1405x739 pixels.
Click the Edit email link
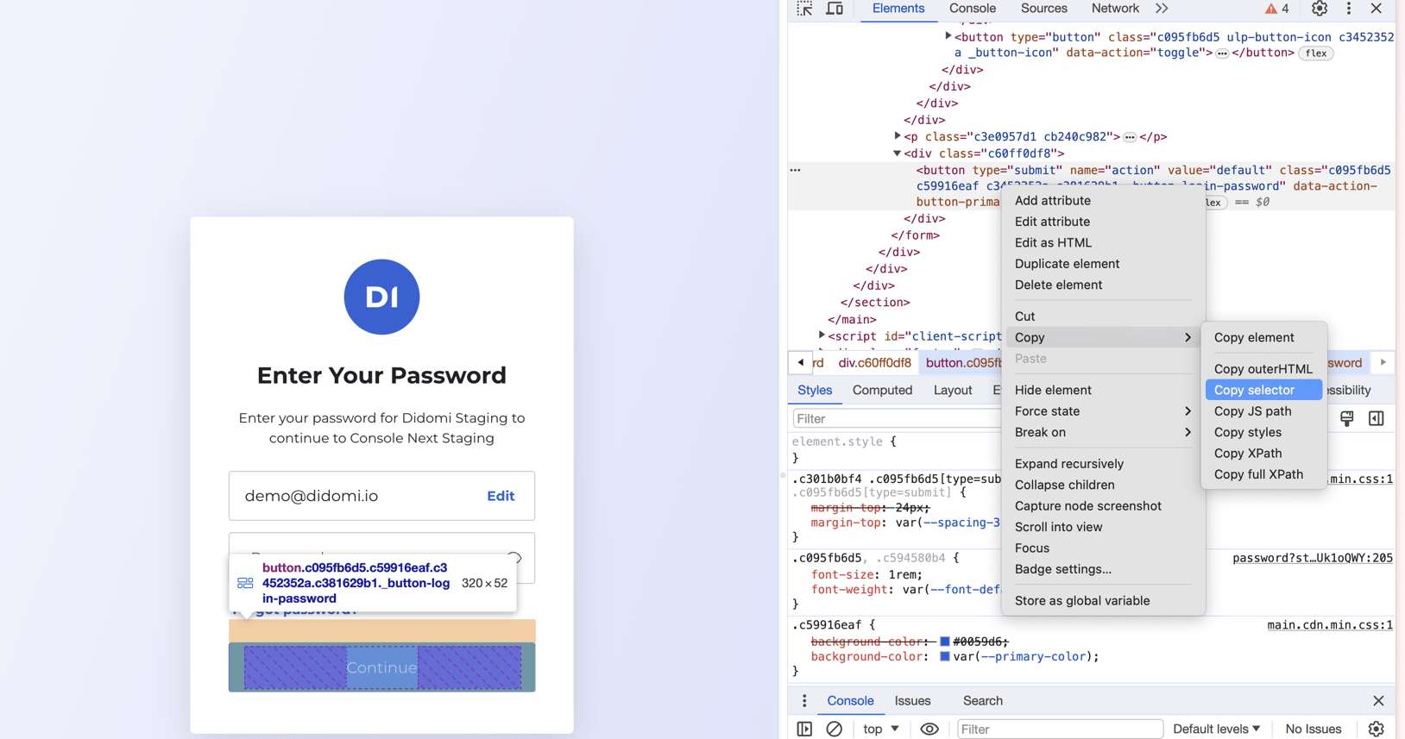point(501,496)
